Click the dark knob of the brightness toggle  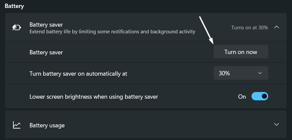click(x=264, y=96)
